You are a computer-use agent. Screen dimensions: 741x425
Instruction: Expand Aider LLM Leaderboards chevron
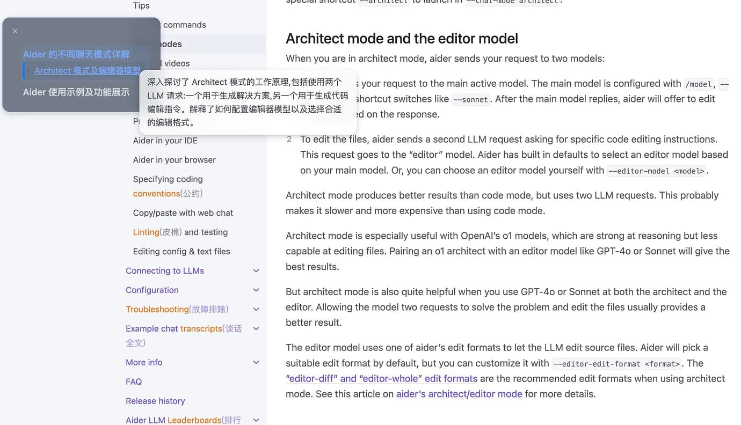tap(256, 420)
